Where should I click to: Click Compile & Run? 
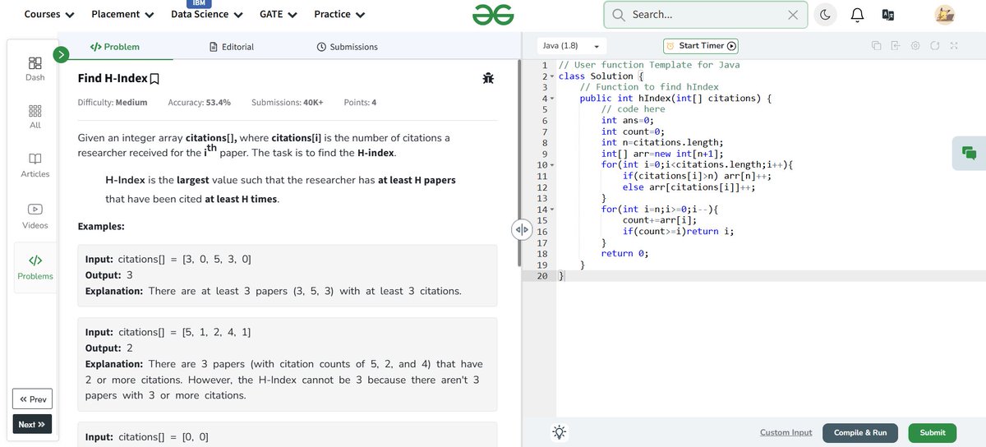[860, 432]
